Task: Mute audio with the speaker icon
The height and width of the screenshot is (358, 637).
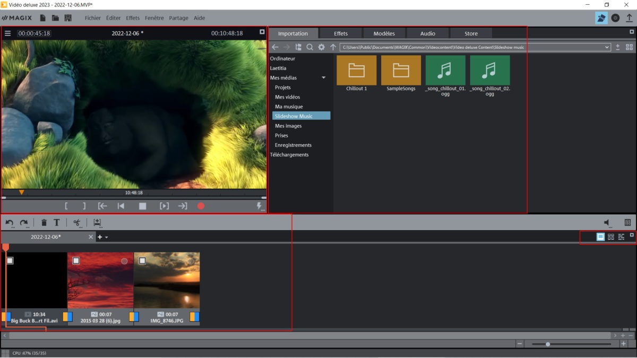Action: (x=607, y=223)
